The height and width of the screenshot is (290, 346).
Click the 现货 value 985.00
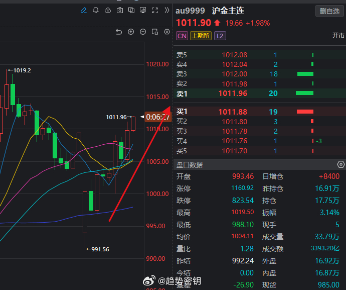[328, 285]
